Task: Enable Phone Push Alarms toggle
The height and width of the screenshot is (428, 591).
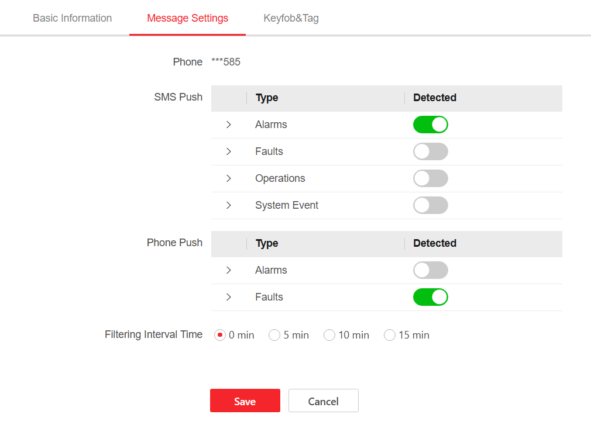Action: [x=430, y=270]
